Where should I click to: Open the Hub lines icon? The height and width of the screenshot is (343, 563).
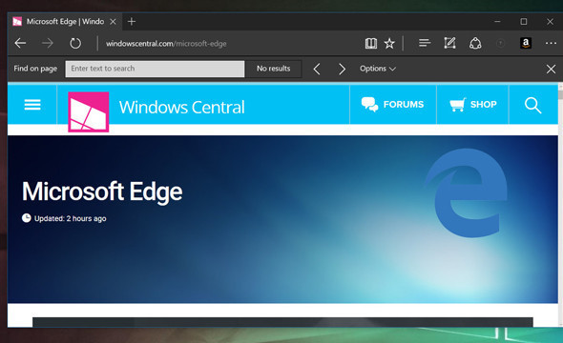click(425, 44)
